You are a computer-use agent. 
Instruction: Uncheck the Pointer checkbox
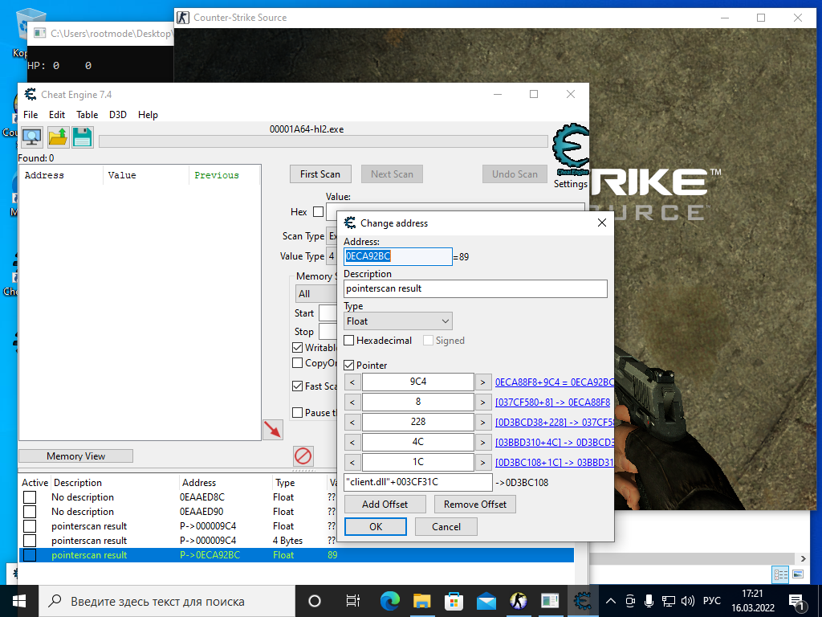[x=348, y=366]
